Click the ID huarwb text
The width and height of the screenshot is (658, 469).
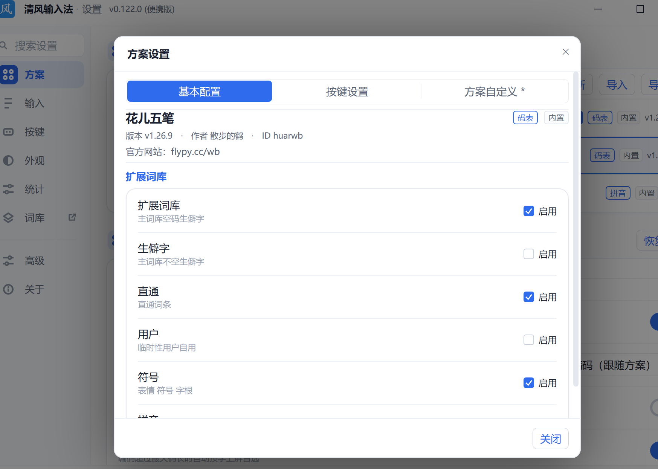click(282, 136)
